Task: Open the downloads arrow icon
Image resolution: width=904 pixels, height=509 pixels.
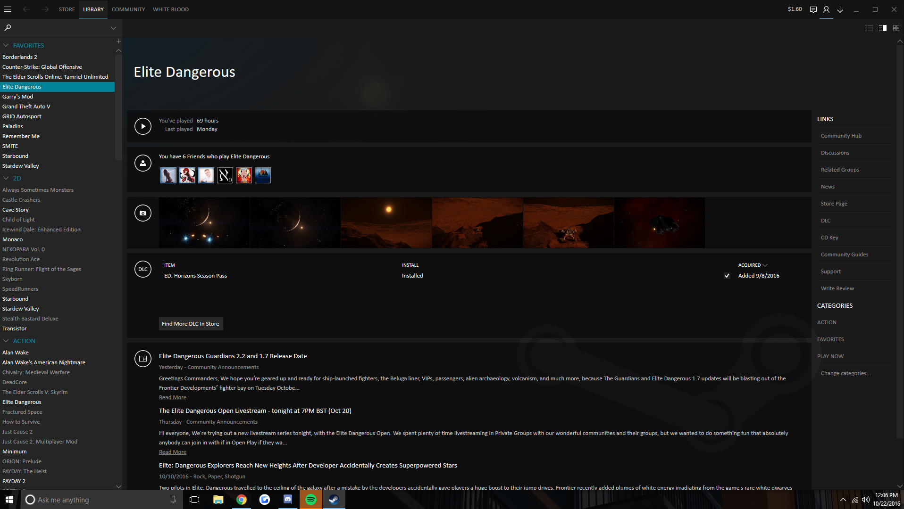Action: (x=840, y=9)
